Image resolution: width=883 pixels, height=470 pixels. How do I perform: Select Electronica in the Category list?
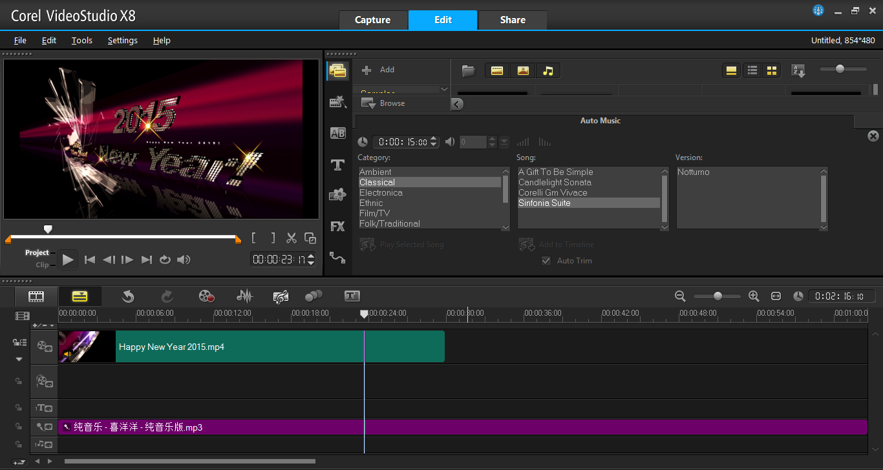[x=430, y=192]
